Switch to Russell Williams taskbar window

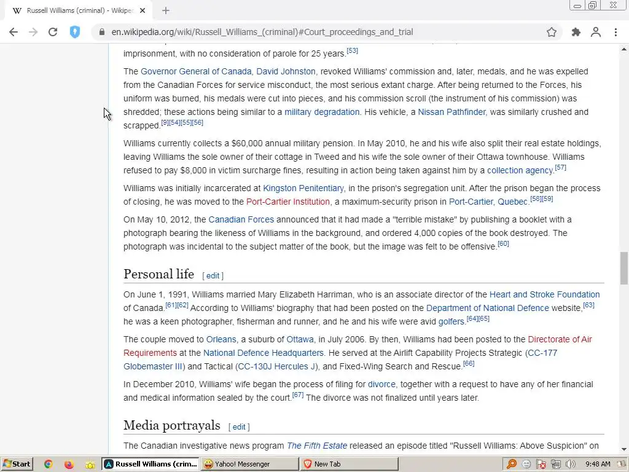coord(151,464)
